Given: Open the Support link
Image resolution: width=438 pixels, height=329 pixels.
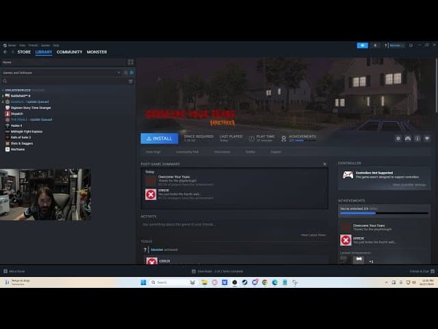Looking at the screenshot, I should pos(276,152).
